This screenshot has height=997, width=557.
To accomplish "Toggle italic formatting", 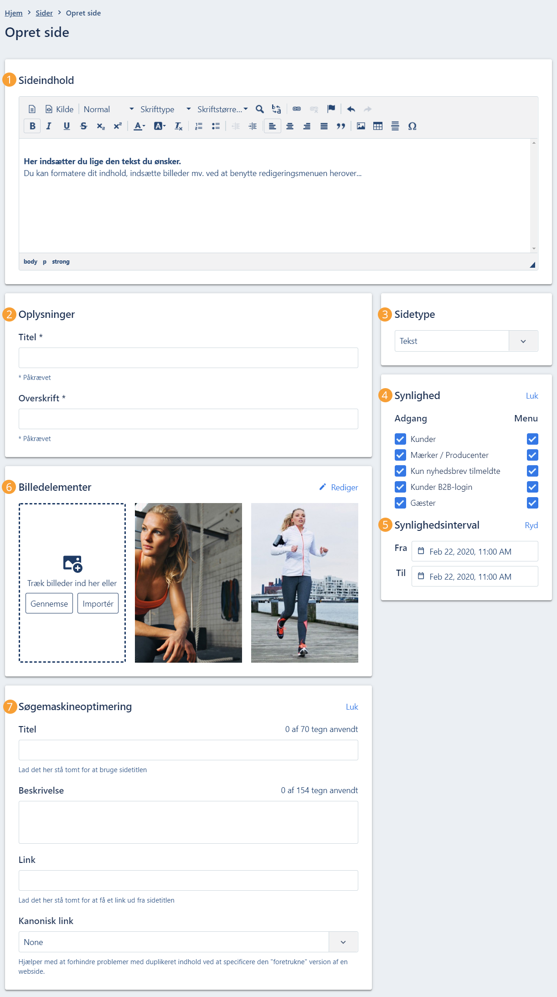I will tap(49, 126).
